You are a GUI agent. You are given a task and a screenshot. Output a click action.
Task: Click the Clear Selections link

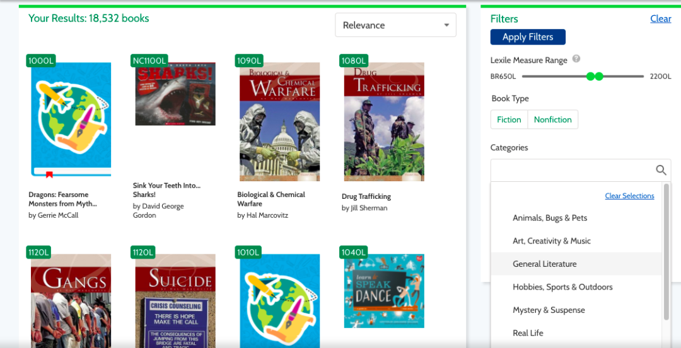click(629, 196)
